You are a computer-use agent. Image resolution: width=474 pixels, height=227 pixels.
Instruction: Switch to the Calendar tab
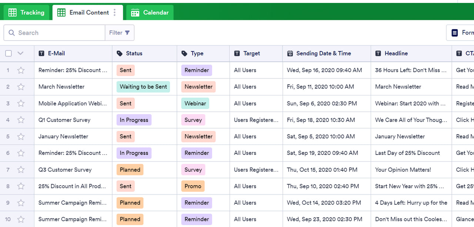pyautogui.click(x=150, y=13)
